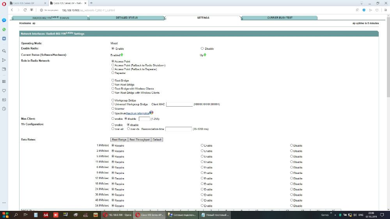Select Disable for Enable Radio
The height and width of the screenshot is (219, 390).
click(x=202, y=49)
